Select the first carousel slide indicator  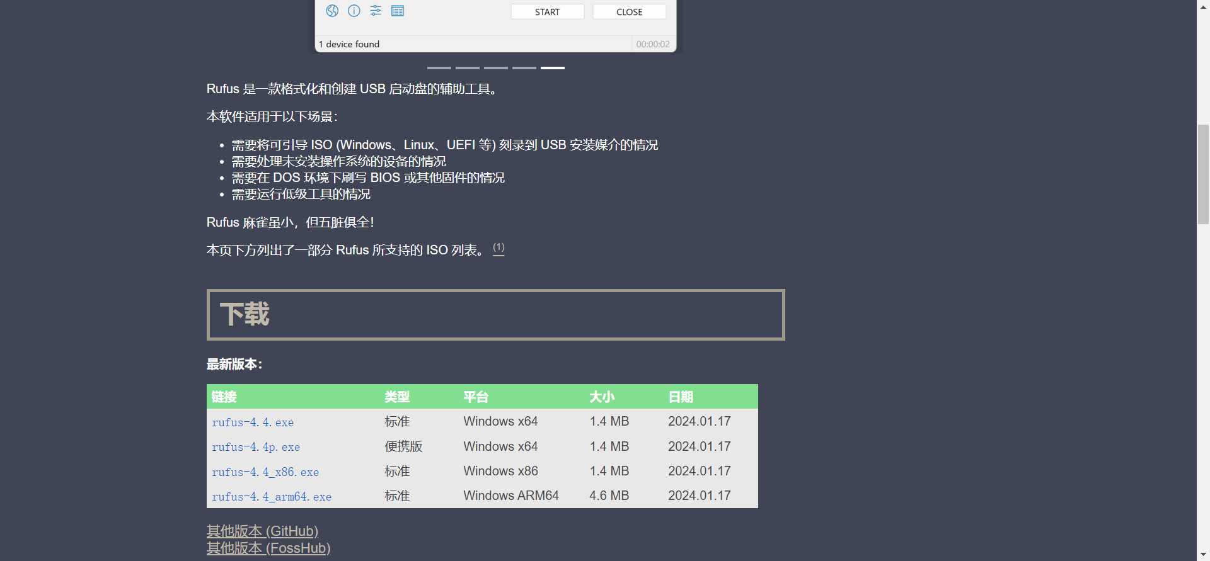click(x=439, y=67)
